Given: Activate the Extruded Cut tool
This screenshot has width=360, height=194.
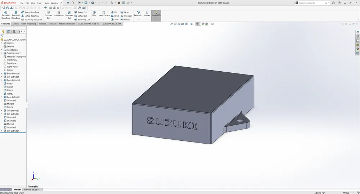Looking at the screenshot, I should point(49,15).
